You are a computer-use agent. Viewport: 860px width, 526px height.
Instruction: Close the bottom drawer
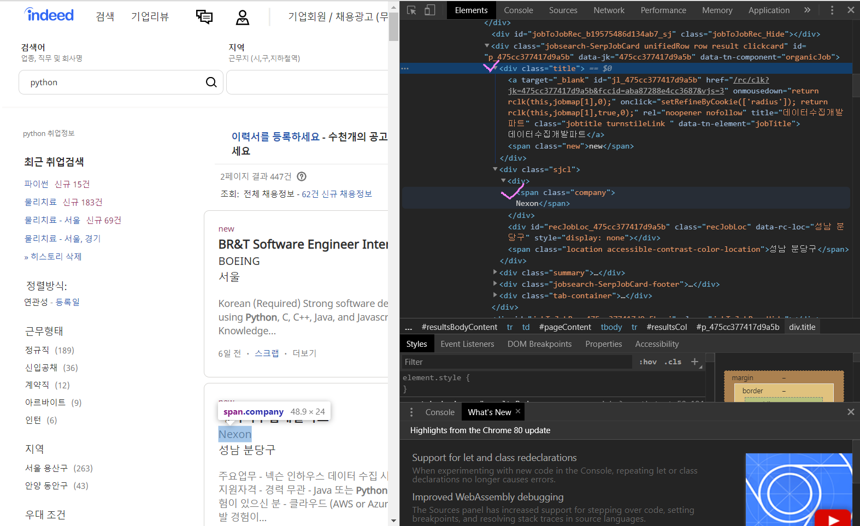[x=851, y=412]
